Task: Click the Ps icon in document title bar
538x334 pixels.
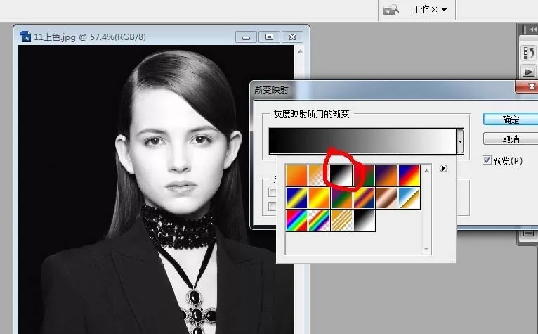Action: 25,37
